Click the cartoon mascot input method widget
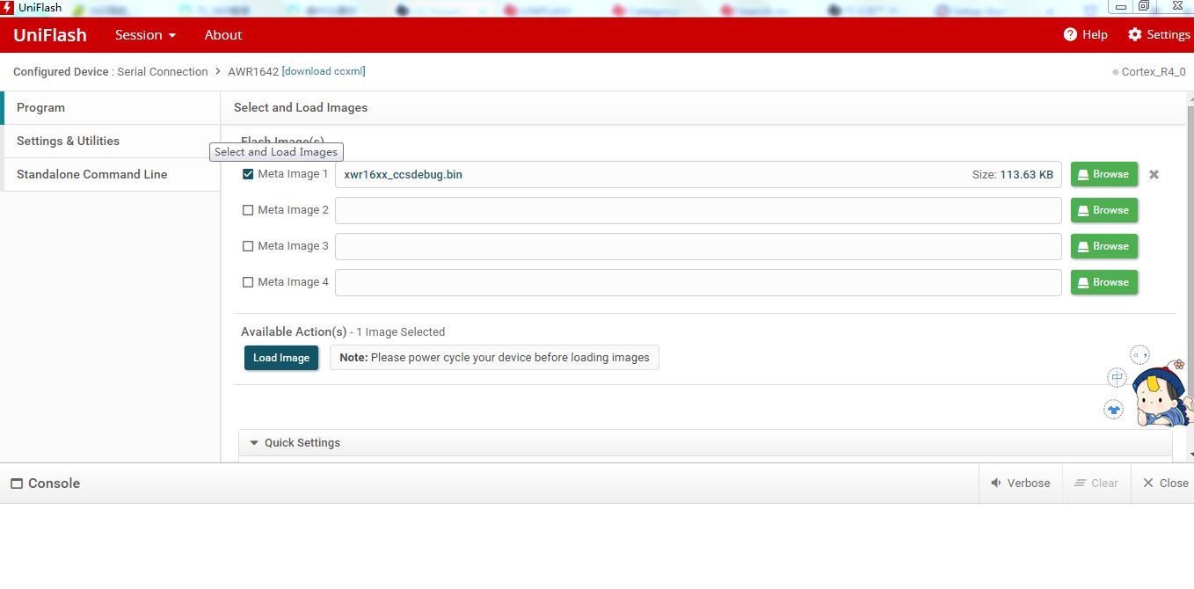 [1162, 394]
